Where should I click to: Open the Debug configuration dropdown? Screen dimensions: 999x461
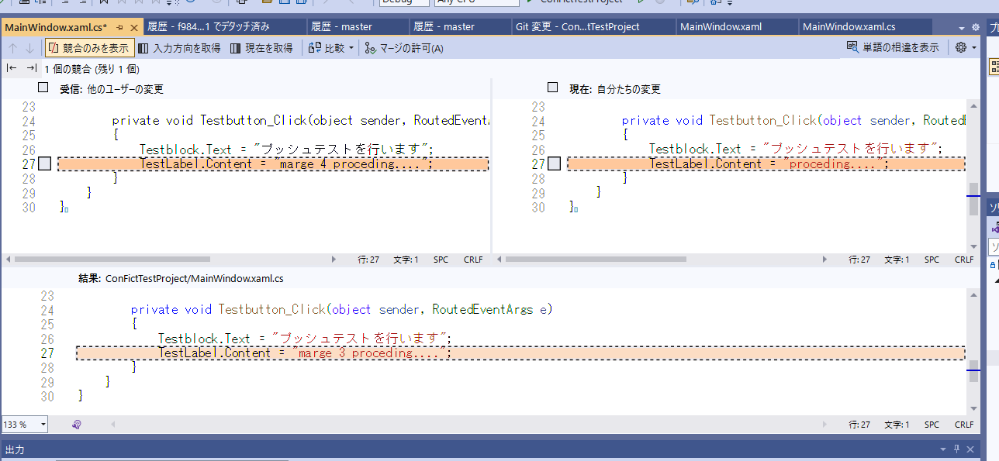click(405, 2)
